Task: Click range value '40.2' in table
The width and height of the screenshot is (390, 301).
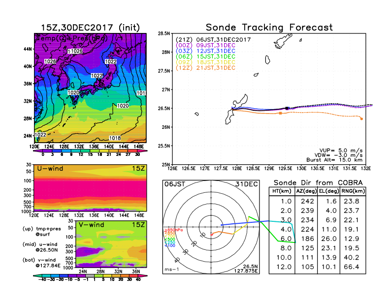Action: (352, 258)
